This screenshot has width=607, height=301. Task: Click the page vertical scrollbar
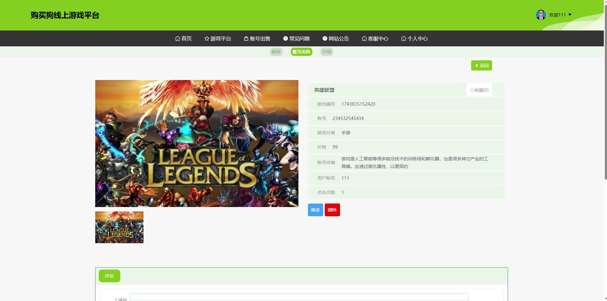pos(605,92)
